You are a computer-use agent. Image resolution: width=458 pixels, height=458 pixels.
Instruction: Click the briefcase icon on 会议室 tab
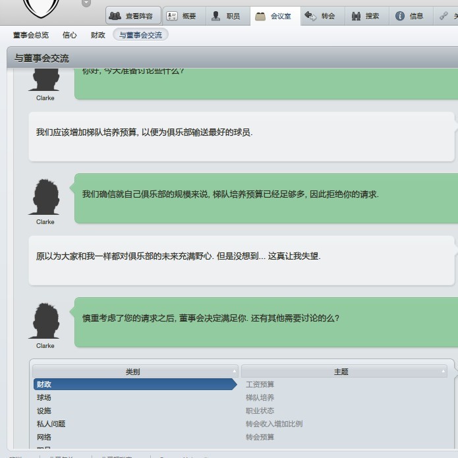click(x=260, y=16)
